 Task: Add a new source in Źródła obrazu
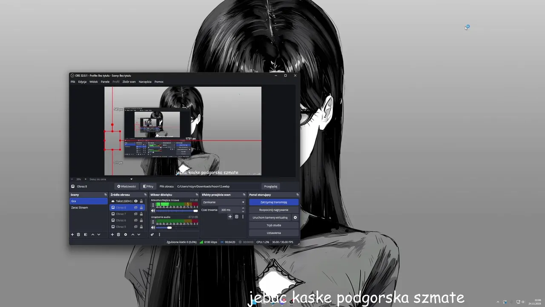coord(112,235)
